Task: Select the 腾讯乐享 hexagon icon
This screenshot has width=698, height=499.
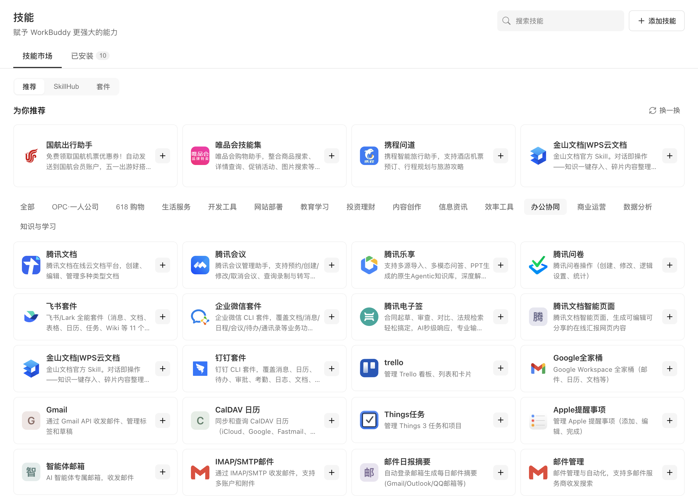Action: click(x=369, y=265)
